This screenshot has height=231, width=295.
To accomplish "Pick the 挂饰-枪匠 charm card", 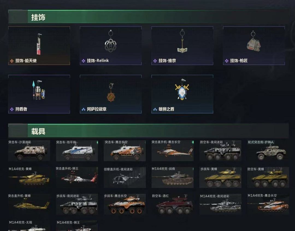I will 254,46.
